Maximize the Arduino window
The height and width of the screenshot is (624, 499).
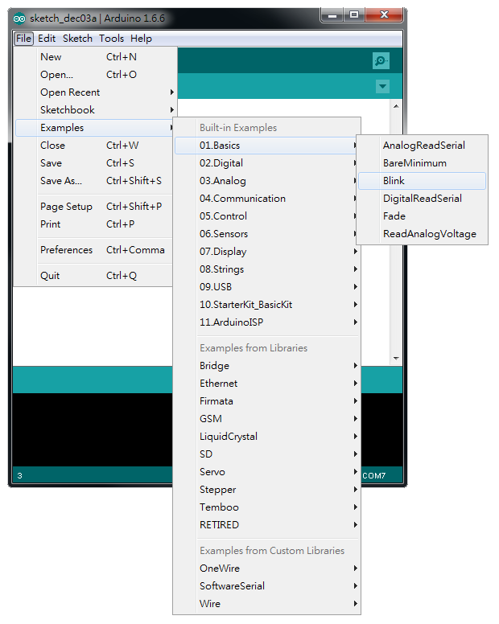[x=354, y=16]
